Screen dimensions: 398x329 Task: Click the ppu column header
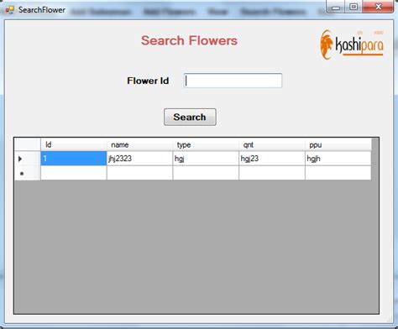pos(338,144)
